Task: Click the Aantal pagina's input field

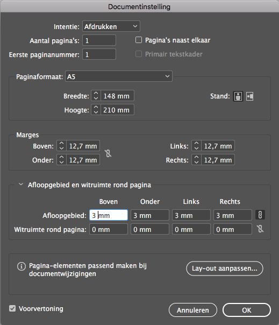Action: [99, 40]
